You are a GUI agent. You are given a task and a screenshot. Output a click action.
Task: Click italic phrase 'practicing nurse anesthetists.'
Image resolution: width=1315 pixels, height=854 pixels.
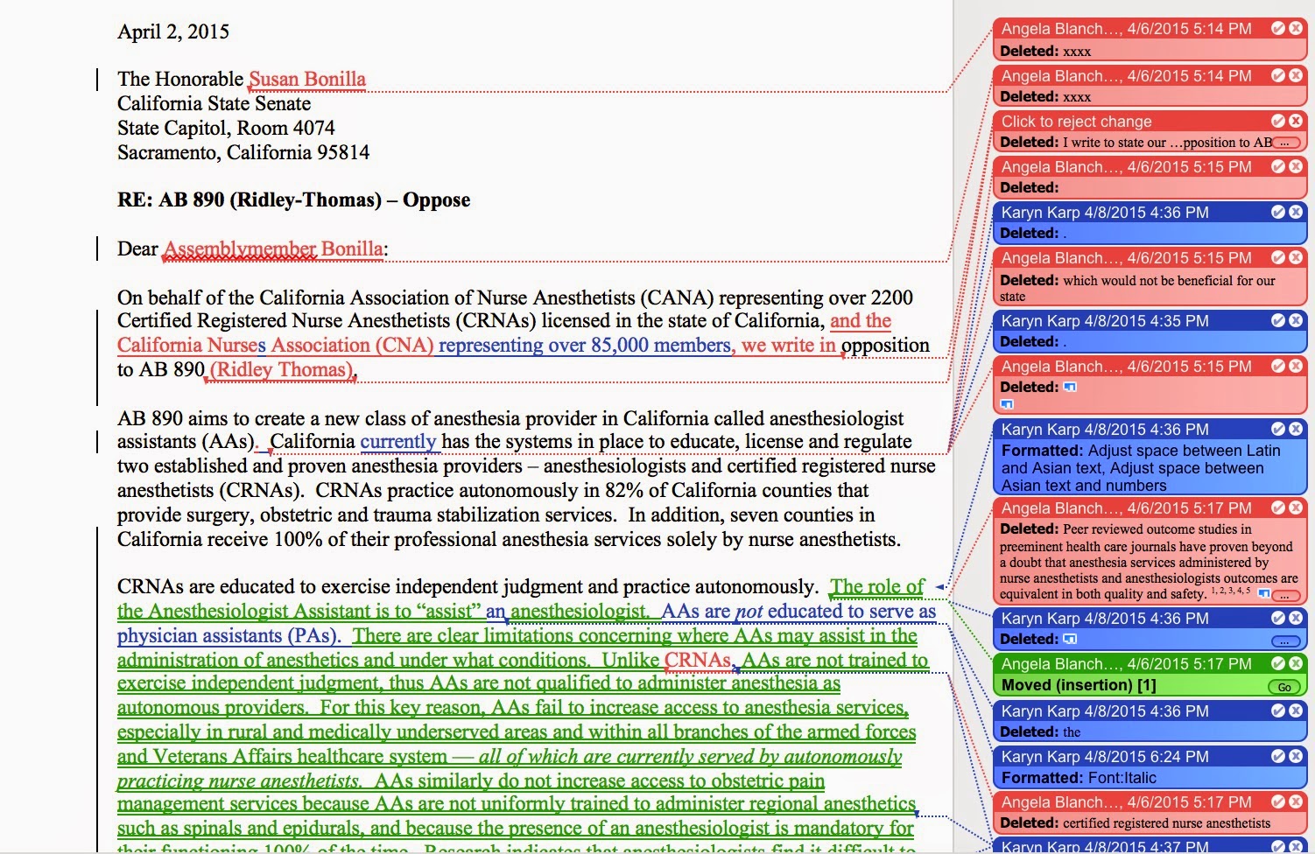pyautogui.click(x=239, y=780)
